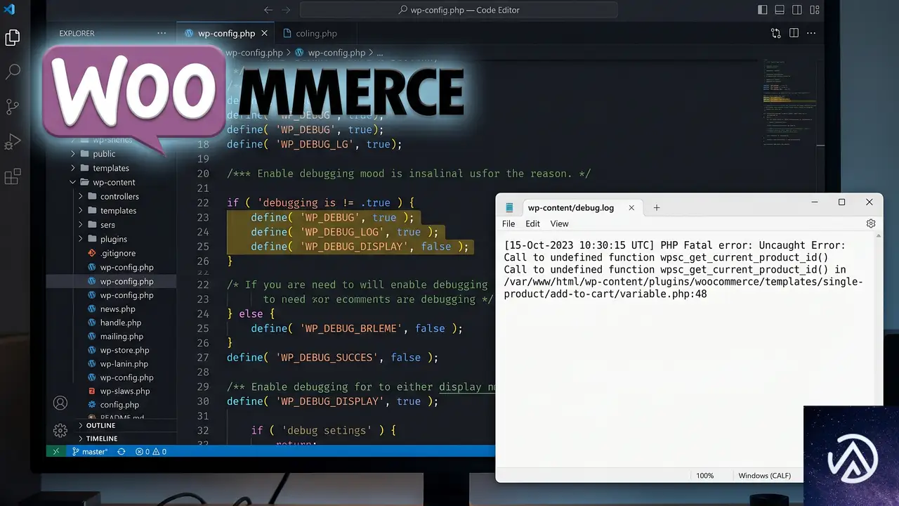Add a new tab in Notepad
The height and width of the screenshot is (506, 899).
(x=657, y=207)
